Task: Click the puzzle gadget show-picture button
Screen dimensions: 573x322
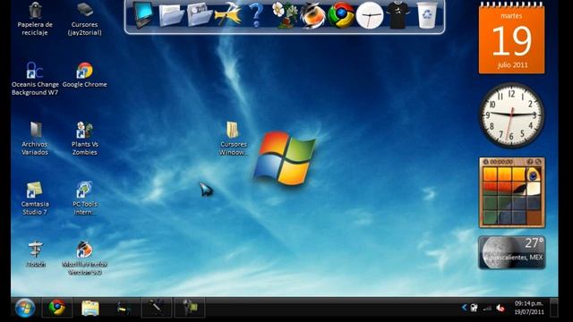Action: click(530, 162)
